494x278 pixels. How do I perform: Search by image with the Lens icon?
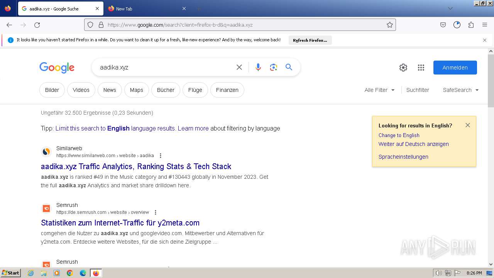pyautogui.click(x=274, y=67)
